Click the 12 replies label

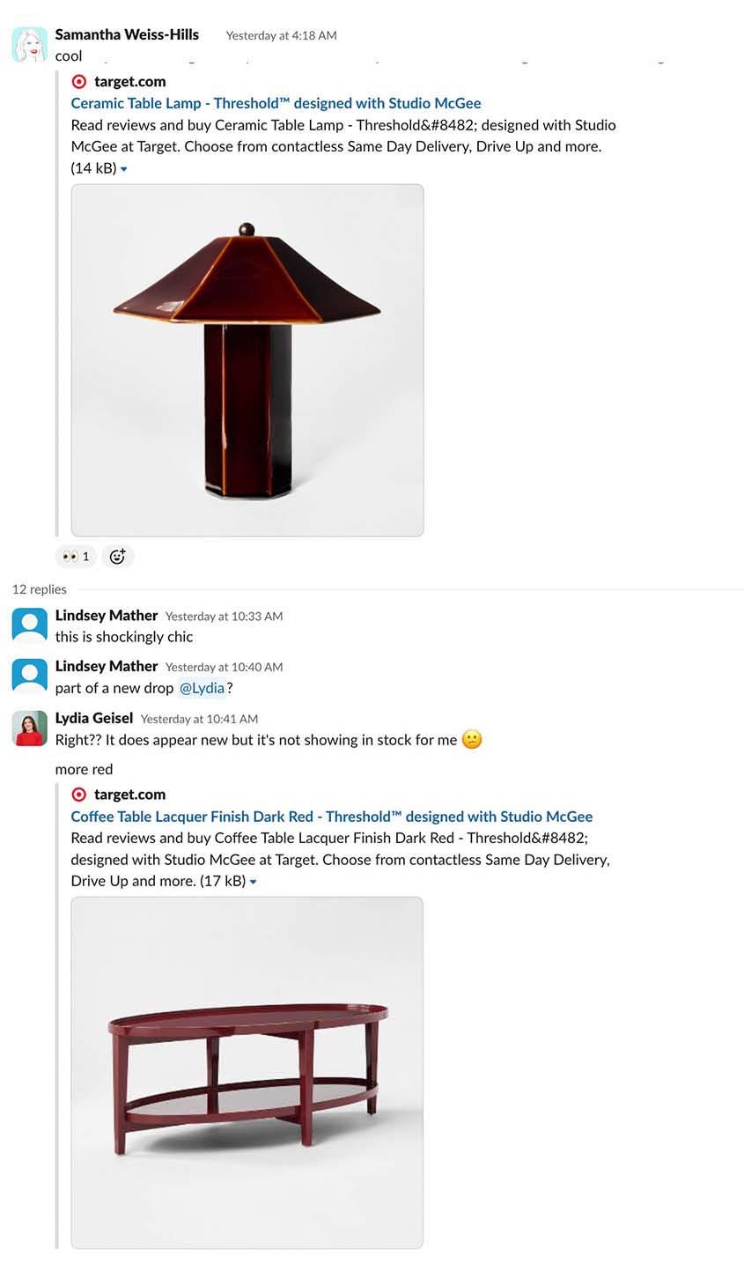40,589
